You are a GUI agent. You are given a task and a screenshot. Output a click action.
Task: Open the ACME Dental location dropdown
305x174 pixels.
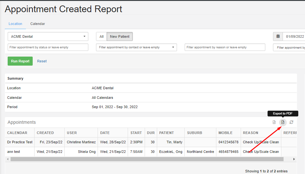pos(48,36)
